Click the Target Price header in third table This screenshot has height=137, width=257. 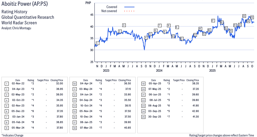tap(179, 80)
